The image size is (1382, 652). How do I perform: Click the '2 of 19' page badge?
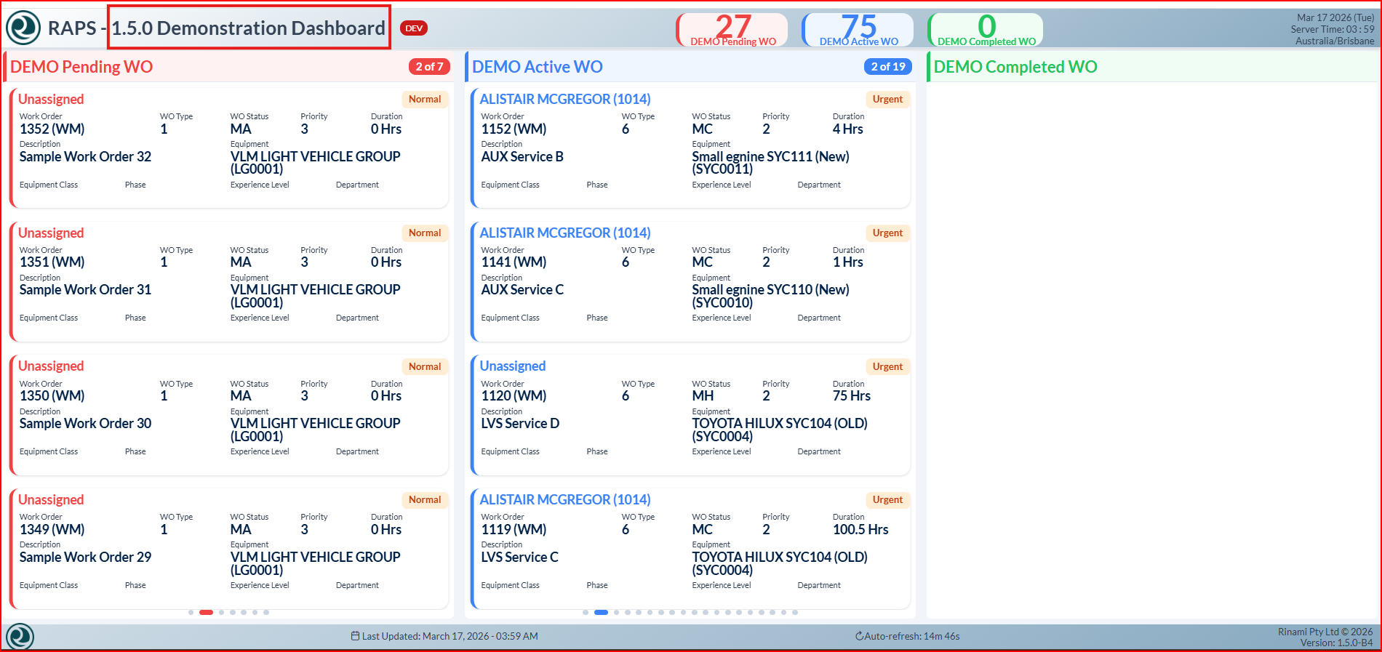[887, 67]
